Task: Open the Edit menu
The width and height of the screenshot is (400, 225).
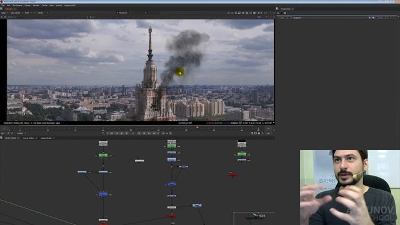Action: coord(8,5)
